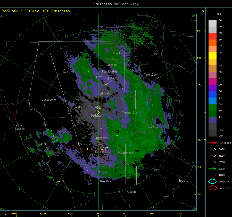Click the 150 tick on right axis
The image size is (232, 217).
199,30
